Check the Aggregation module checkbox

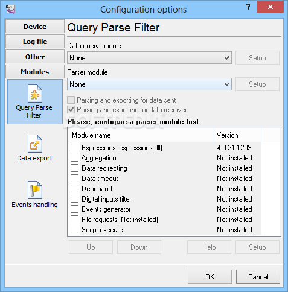(74, 158)
